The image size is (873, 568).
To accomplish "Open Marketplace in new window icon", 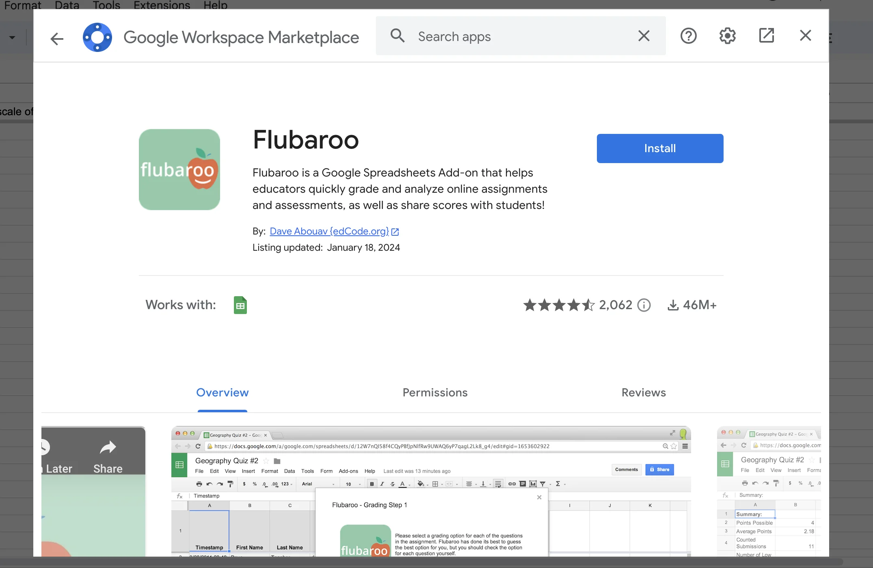I will click(x=766, y=36).
